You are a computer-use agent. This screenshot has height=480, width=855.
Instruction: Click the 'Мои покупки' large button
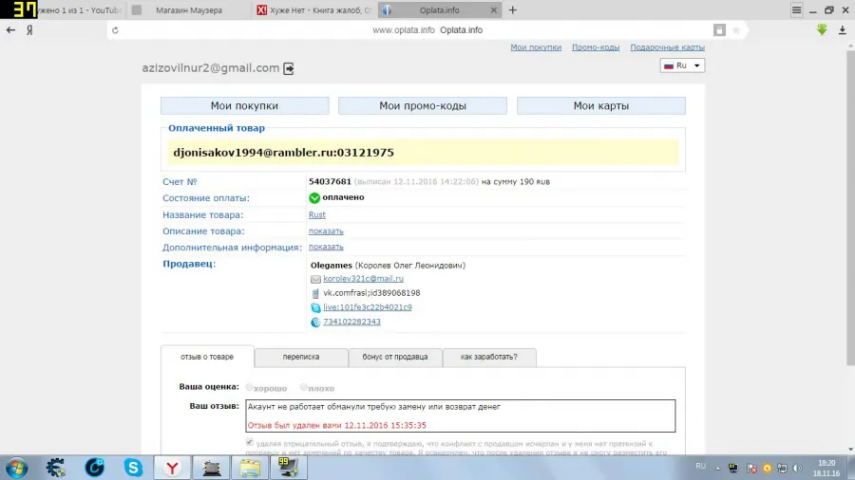tap(244, 106)
